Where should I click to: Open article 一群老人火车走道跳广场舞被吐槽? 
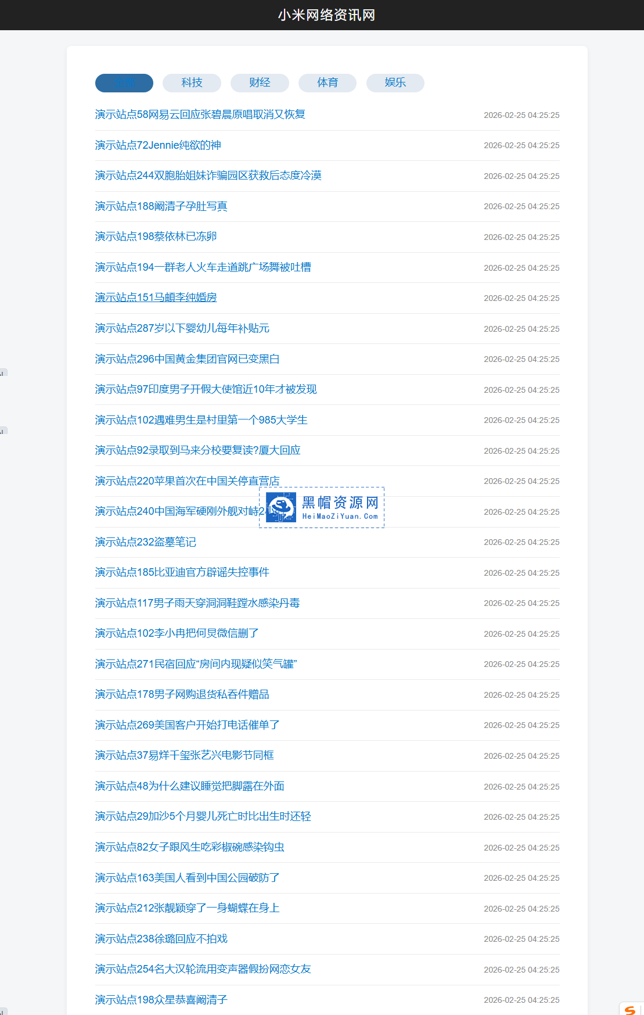[203, 267]
